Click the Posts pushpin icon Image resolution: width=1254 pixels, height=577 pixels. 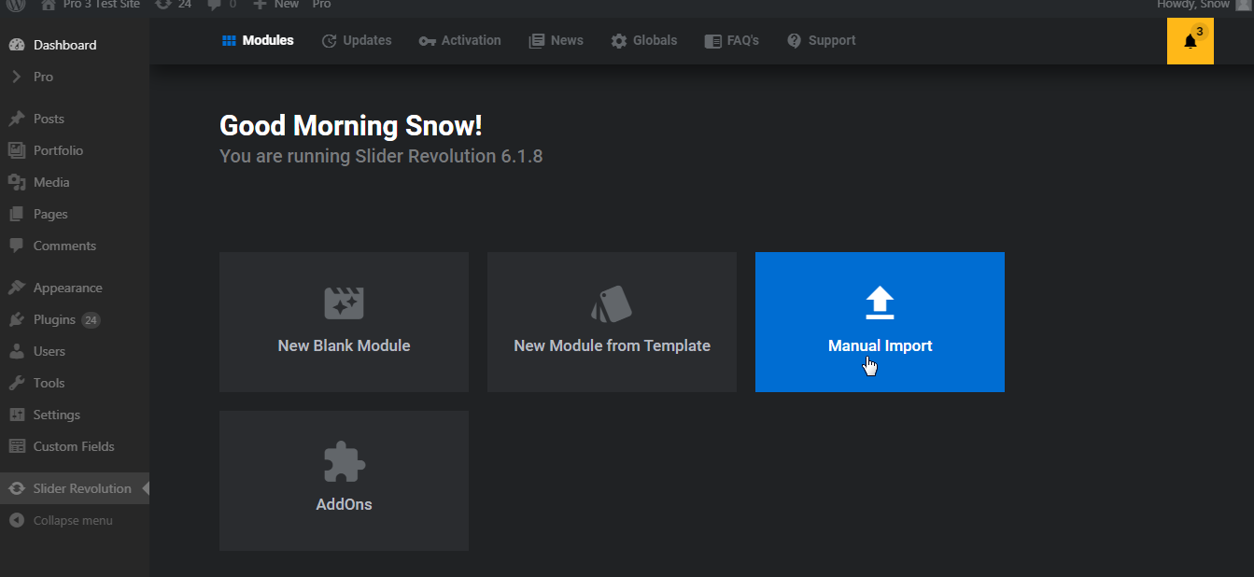pyautogui.click(x=16, y=119)
